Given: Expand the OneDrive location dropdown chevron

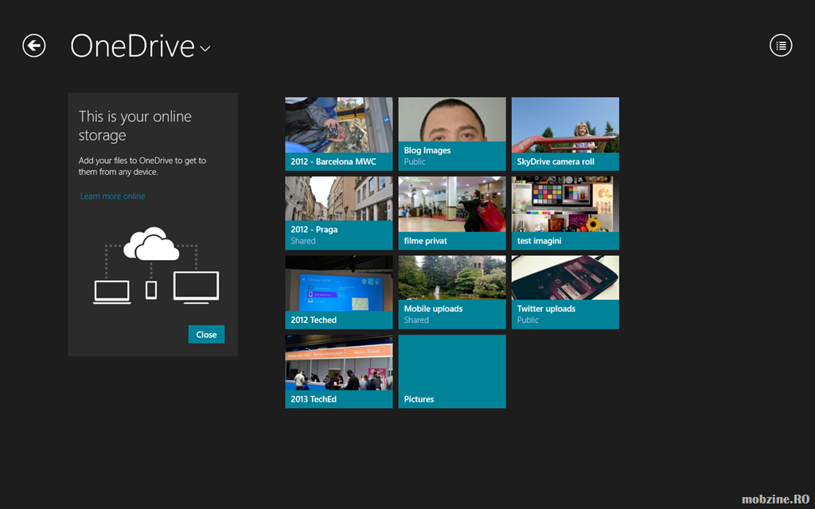Looking at the screenshot, I should [205, 49].
